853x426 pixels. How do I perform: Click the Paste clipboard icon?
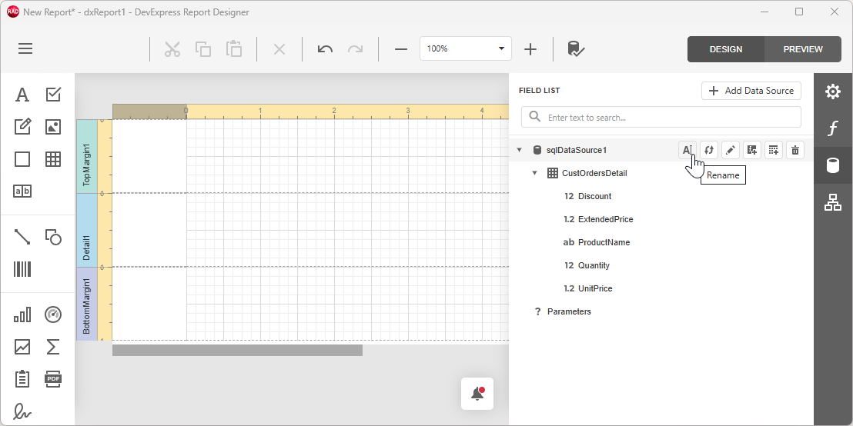(234, 49)
